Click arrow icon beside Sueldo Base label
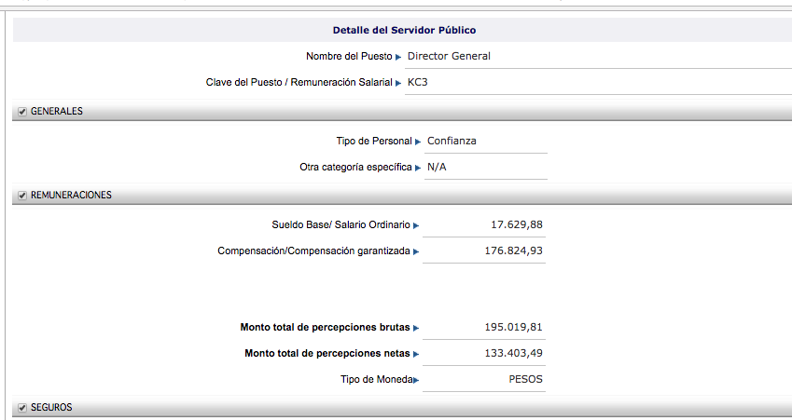 [416, 225]
